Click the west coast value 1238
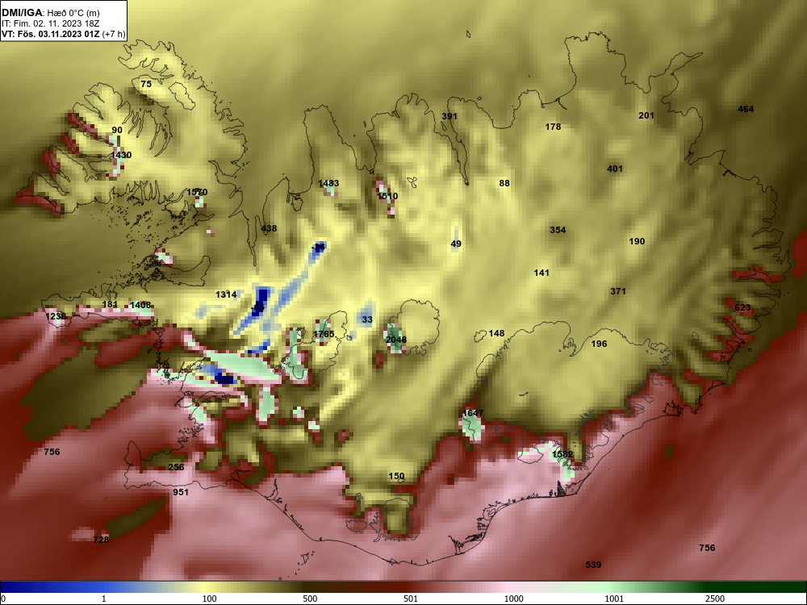 point(56,316)
